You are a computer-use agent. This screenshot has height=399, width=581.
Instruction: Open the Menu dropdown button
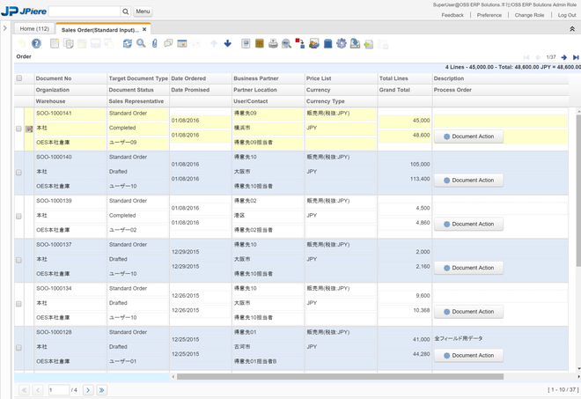click(x=143, y=11)
